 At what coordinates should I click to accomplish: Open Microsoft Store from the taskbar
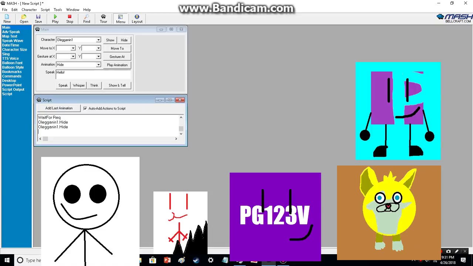click(153, 260)
